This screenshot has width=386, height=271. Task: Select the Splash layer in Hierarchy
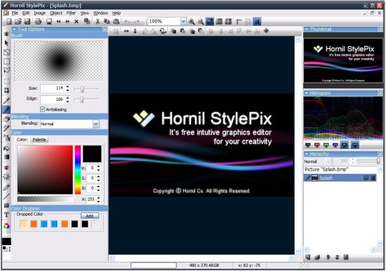click(340, 178)
